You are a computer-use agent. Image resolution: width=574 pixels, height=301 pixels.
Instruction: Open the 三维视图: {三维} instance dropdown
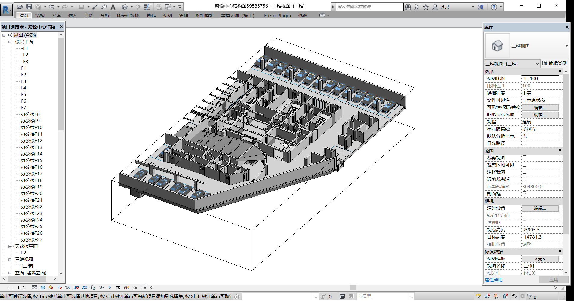(537, 64)
